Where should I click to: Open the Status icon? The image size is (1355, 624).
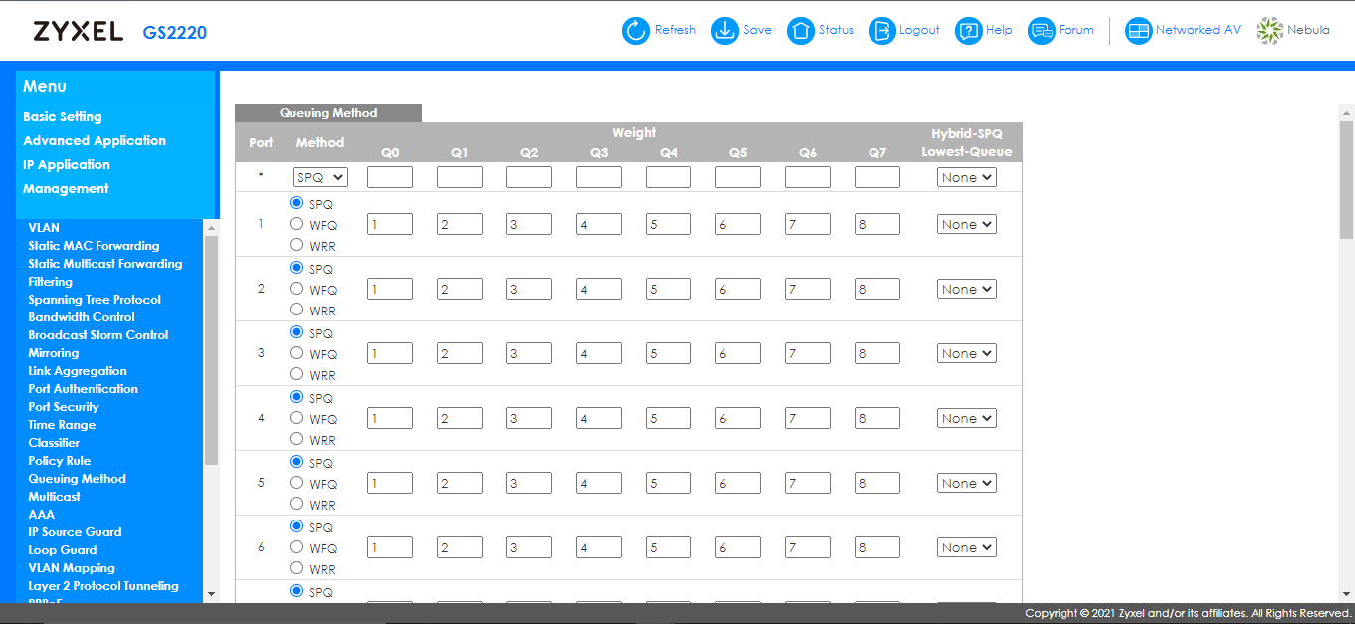click(800, 31)
